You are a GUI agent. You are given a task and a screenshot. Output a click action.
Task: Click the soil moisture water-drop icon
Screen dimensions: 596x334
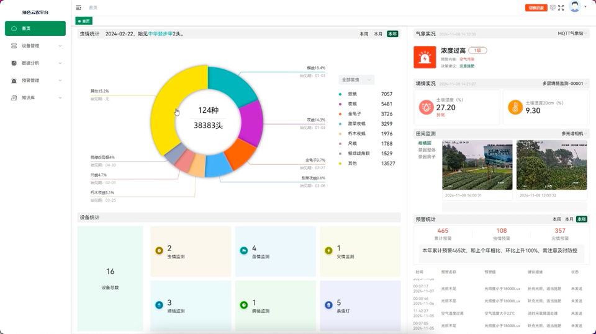click(x=426, y=107)
